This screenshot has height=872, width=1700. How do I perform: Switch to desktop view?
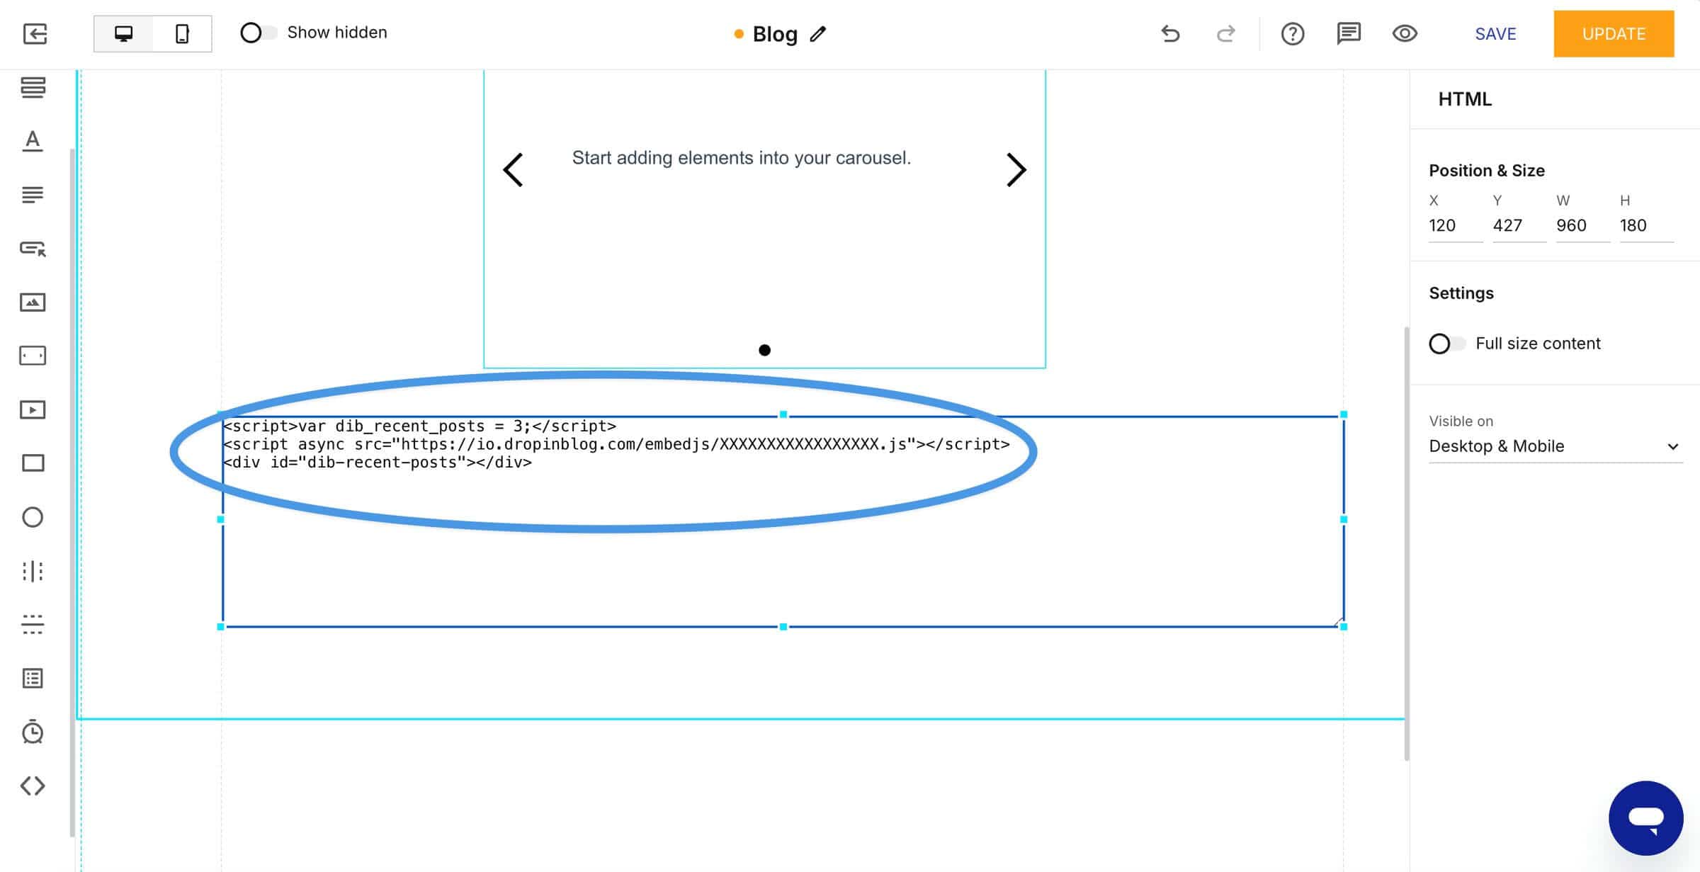(x=124, y=33)
